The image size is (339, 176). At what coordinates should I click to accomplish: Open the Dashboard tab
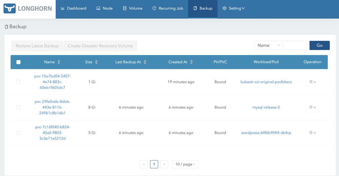pyautogui.click(x=74, y=8)
